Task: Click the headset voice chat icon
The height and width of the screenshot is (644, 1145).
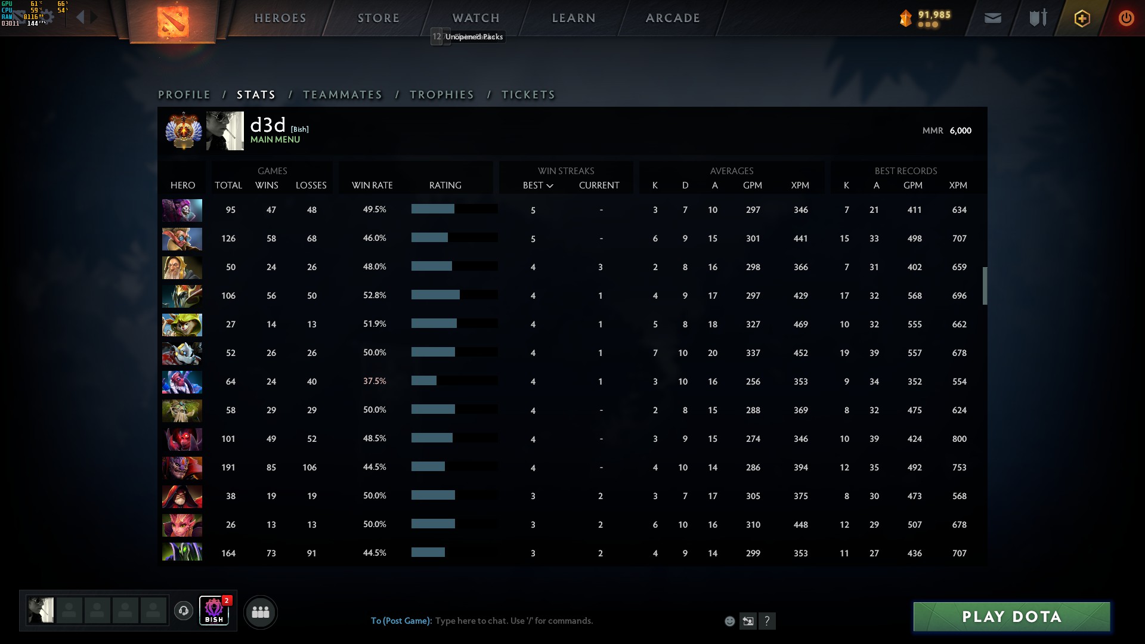Action: click(184, 611)
